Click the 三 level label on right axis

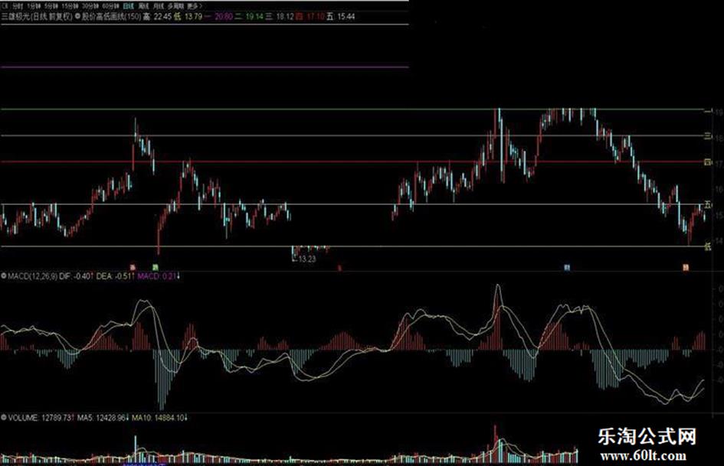(x=707, y=135)
